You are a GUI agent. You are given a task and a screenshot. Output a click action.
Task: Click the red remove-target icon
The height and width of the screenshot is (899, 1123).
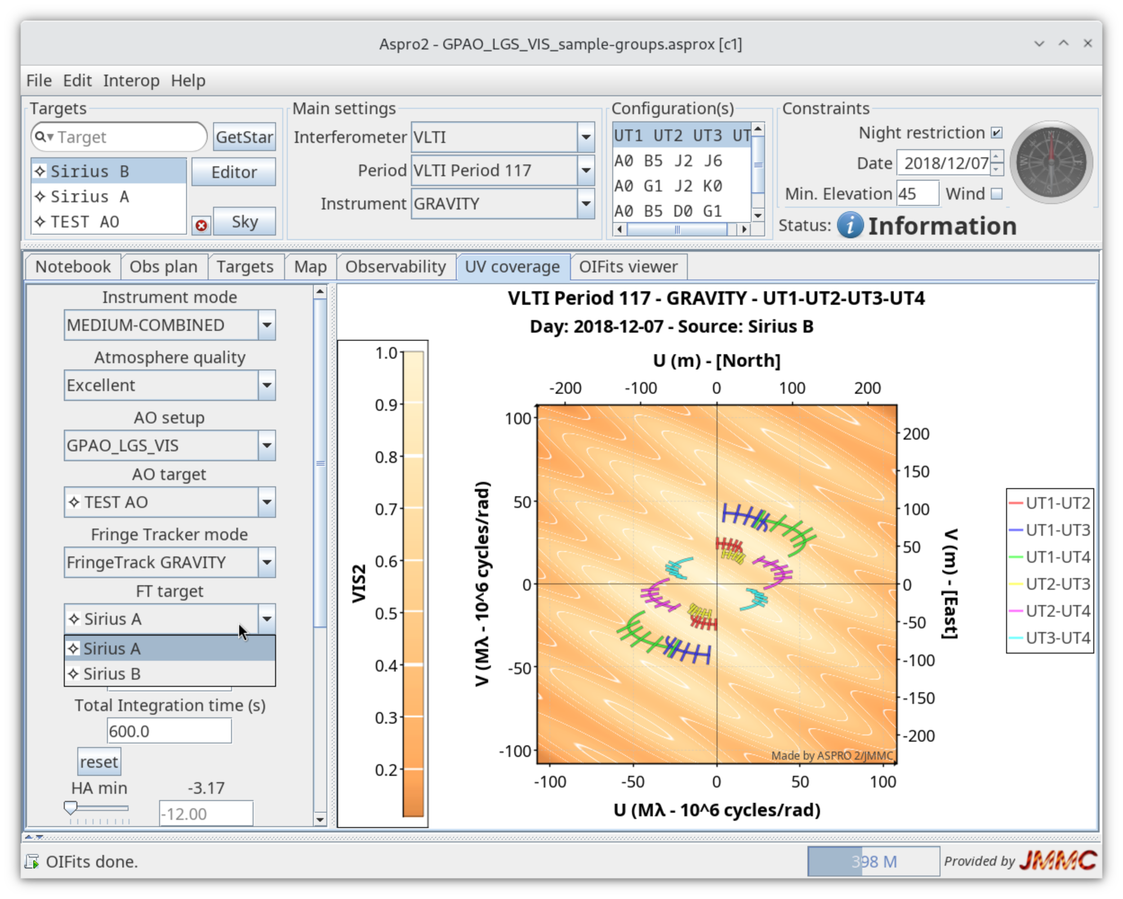pos(201,225)
